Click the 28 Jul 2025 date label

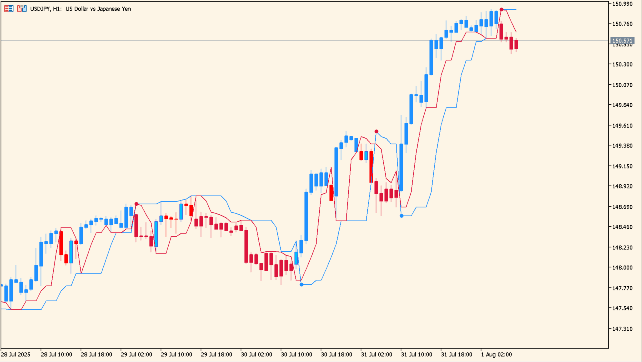[16, 354]
